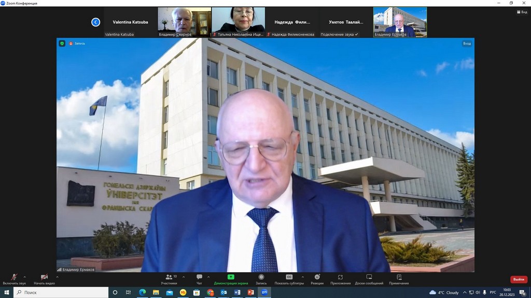531x298 pixels.
Task: Start camera with Начать видео
Action: [44, 279]
